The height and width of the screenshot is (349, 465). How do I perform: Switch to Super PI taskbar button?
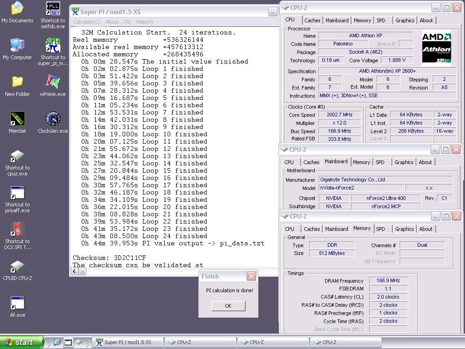pos(128,342)
